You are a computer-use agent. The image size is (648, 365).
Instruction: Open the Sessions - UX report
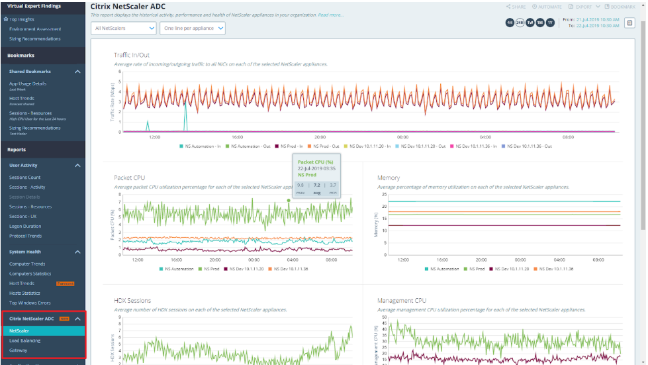pyautogui.click(x=23, y=216)
